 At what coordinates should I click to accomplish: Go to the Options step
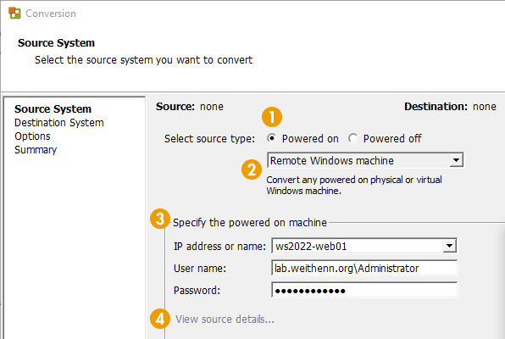pos(32,136)
